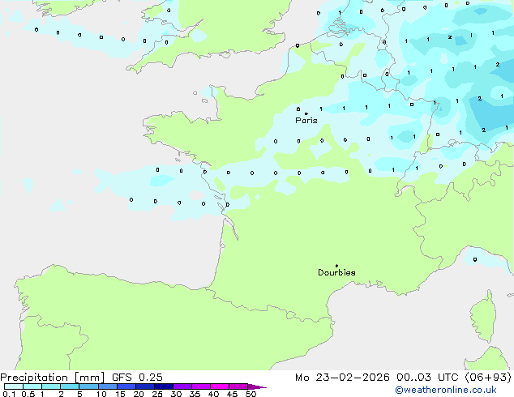This screenshot has width=514, height=397.
Task: Pick the 15 mm legend color swatch
Action: click(126, 386)
